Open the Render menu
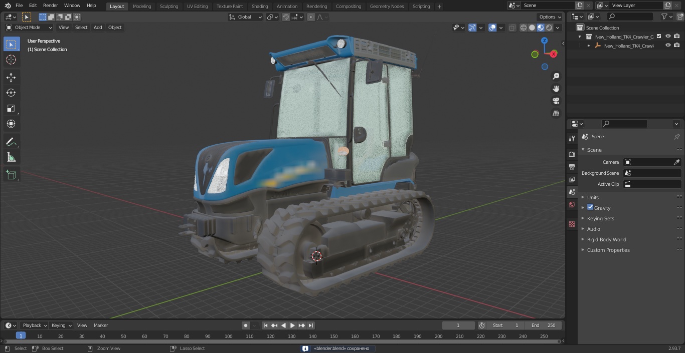685x353 pixels. tap(50, 6)
